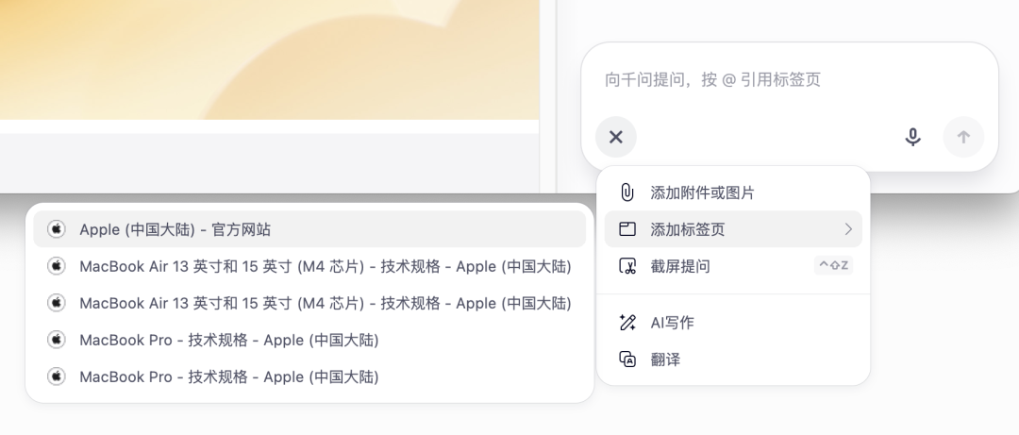Click the send arrow button
1019x435 pixels.
[x=963, y=137]
